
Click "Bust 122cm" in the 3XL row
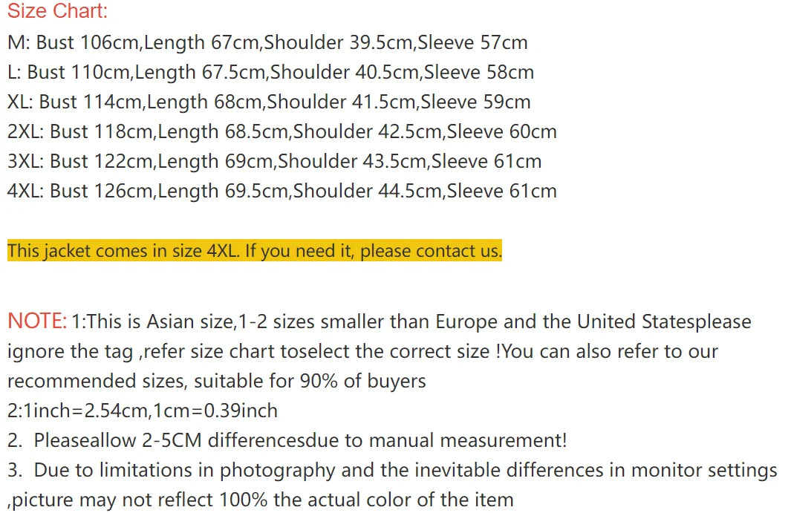[102, 161]
